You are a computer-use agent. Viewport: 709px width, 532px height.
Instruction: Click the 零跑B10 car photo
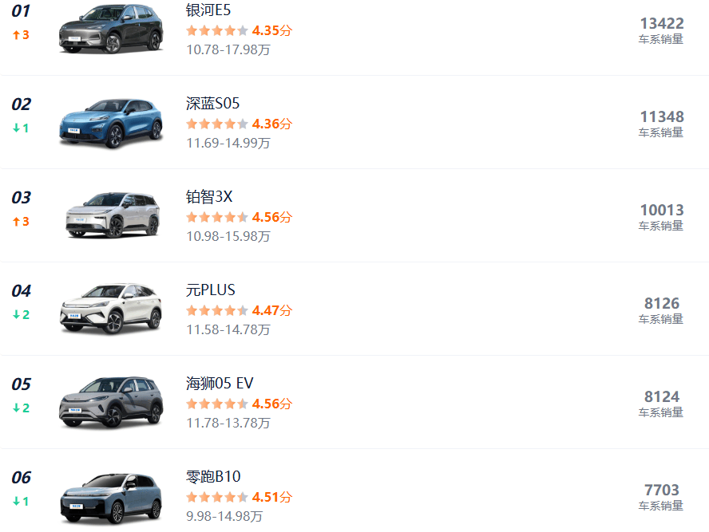point(112,496)
